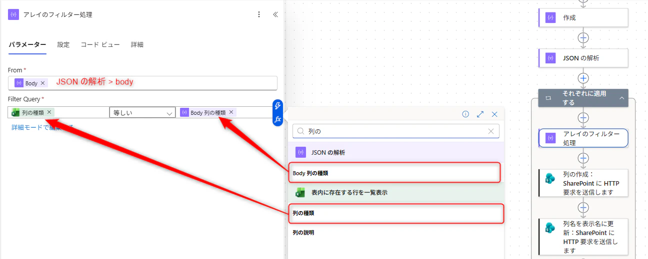Select the JSON の解析 action card in the flow

[583, 58]
